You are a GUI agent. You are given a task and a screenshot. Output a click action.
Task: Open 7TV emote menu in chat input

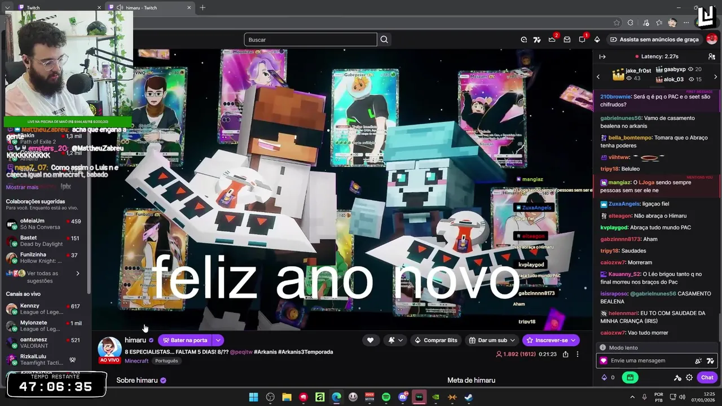point(710,361)
